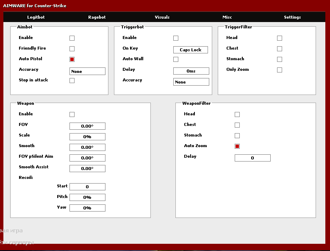
Task: Click the Triggerbot Delay 0ms field
Action: (191, 71)
